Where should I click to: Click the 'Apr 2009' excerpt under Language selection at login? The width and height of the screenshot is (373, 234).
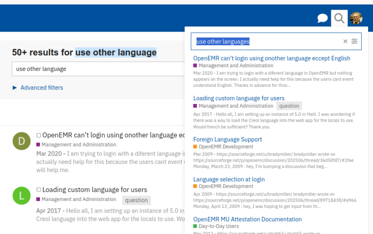click(x=275, y=200)
